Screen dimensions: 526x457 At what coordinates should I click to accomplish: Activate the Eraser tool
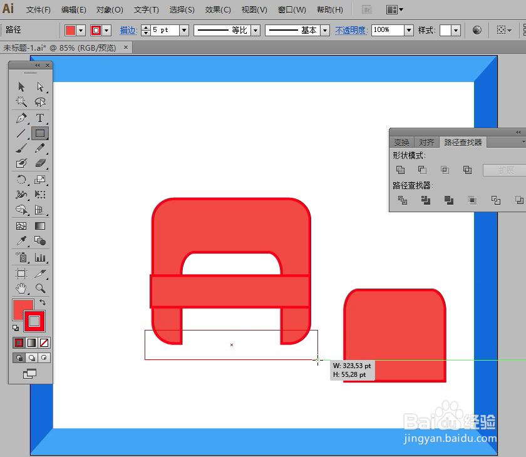[39, 164]
